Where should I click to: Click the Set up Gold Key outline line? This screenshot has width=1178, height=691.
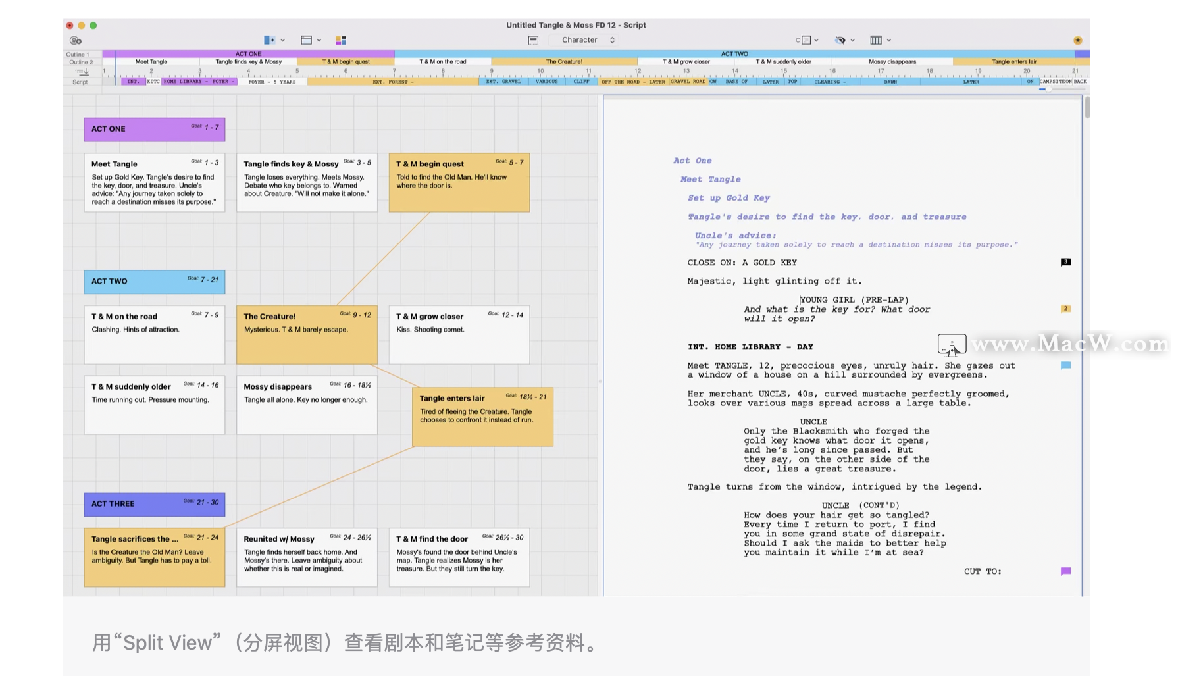point(729,198)
